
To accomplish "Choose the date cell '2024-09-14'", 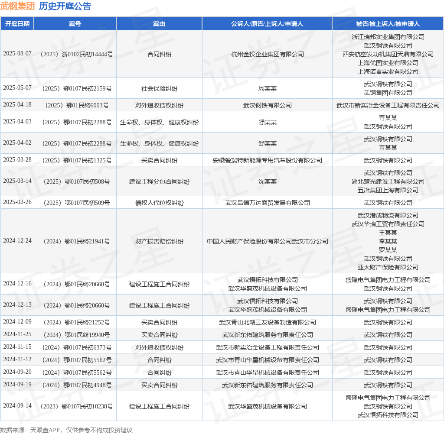I will [x=17, y=406].
